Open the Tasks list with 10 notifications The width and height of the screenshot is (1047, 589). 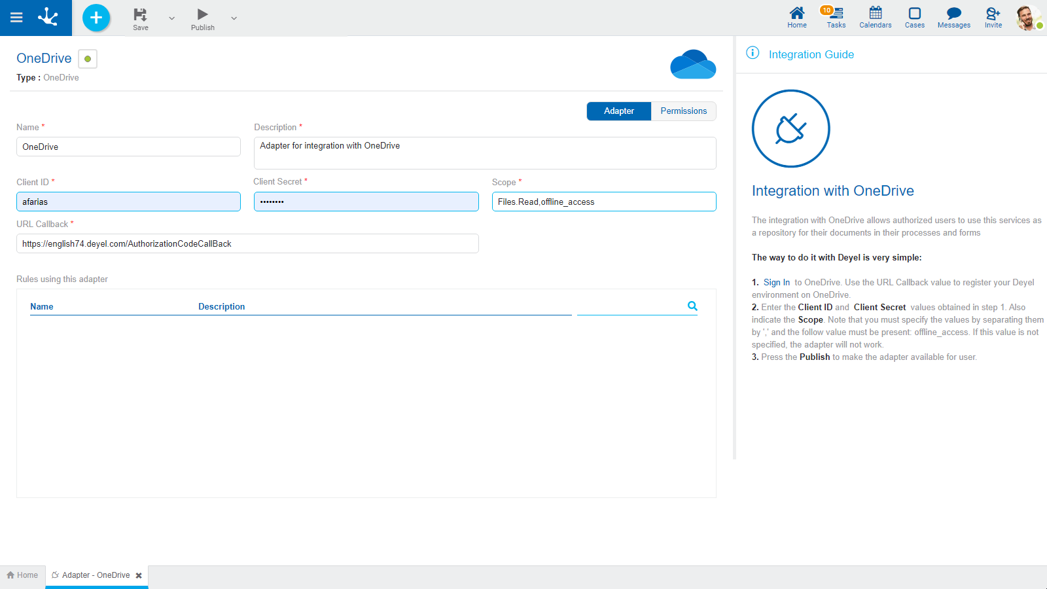[x=836, y=18]
